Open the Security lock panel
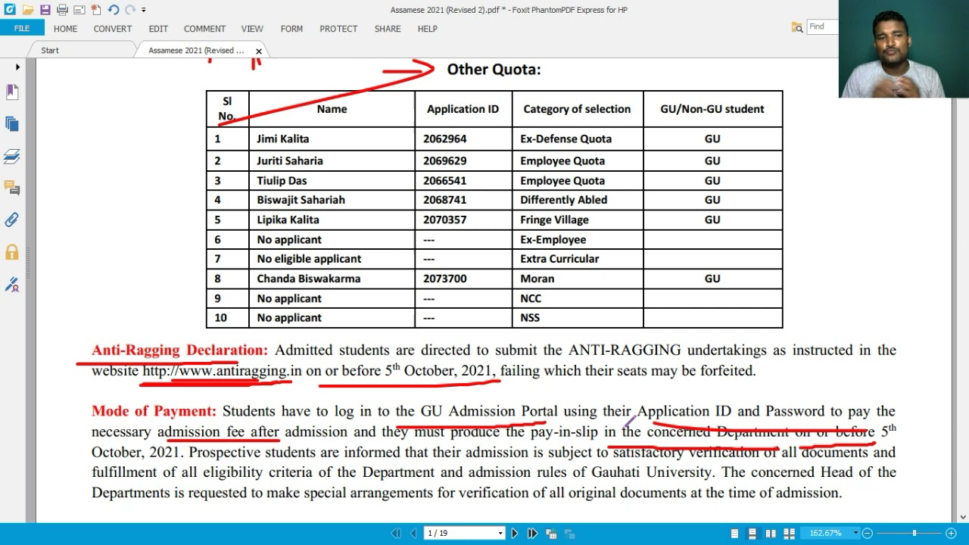 (x=11, y=252)
